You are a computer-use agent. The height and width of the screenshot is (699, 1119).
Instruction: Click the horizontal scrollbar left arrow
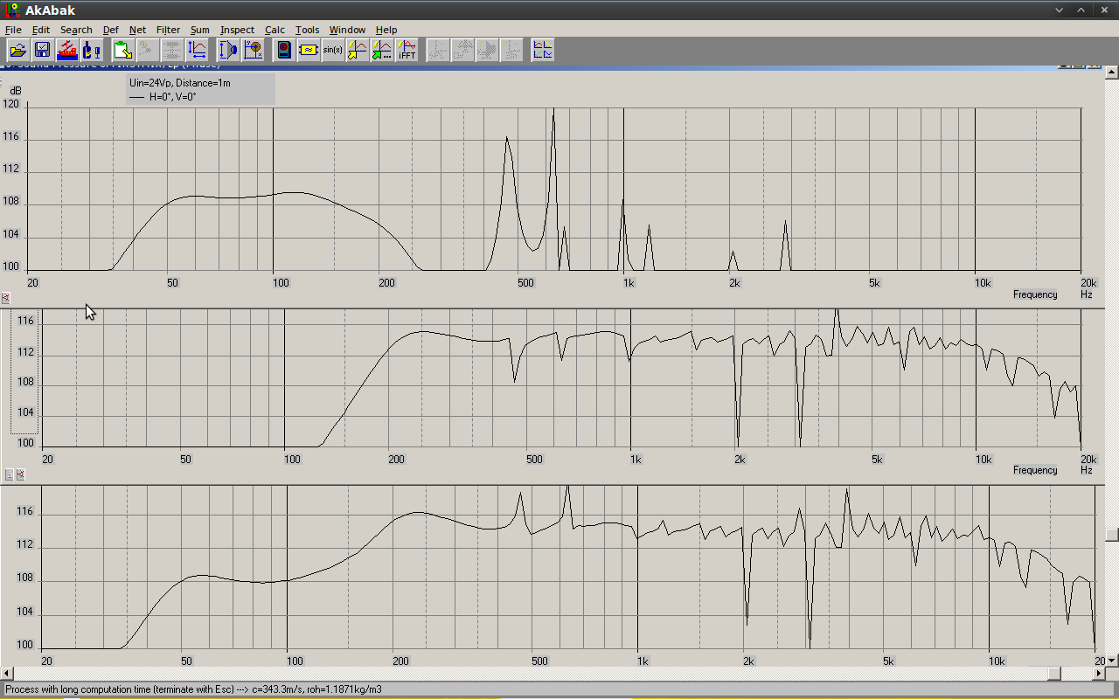pos(7,674)
